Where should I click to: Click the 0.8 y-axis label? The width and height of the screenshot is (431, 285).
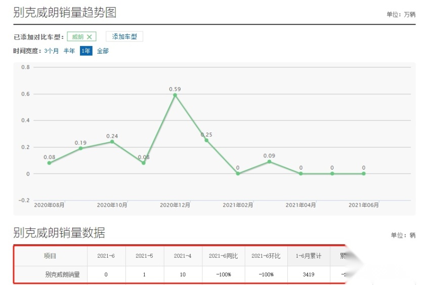25,67
